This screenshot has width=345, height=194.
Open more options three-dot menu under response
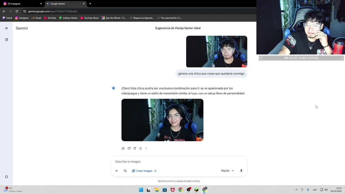pyautogui.click(x=146, y=148)
